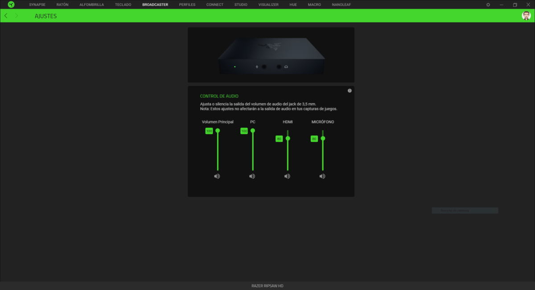This screenshot has height=290, width=535.
Task: Click the Ajustes subtab label
Action: tap(45, 16)
